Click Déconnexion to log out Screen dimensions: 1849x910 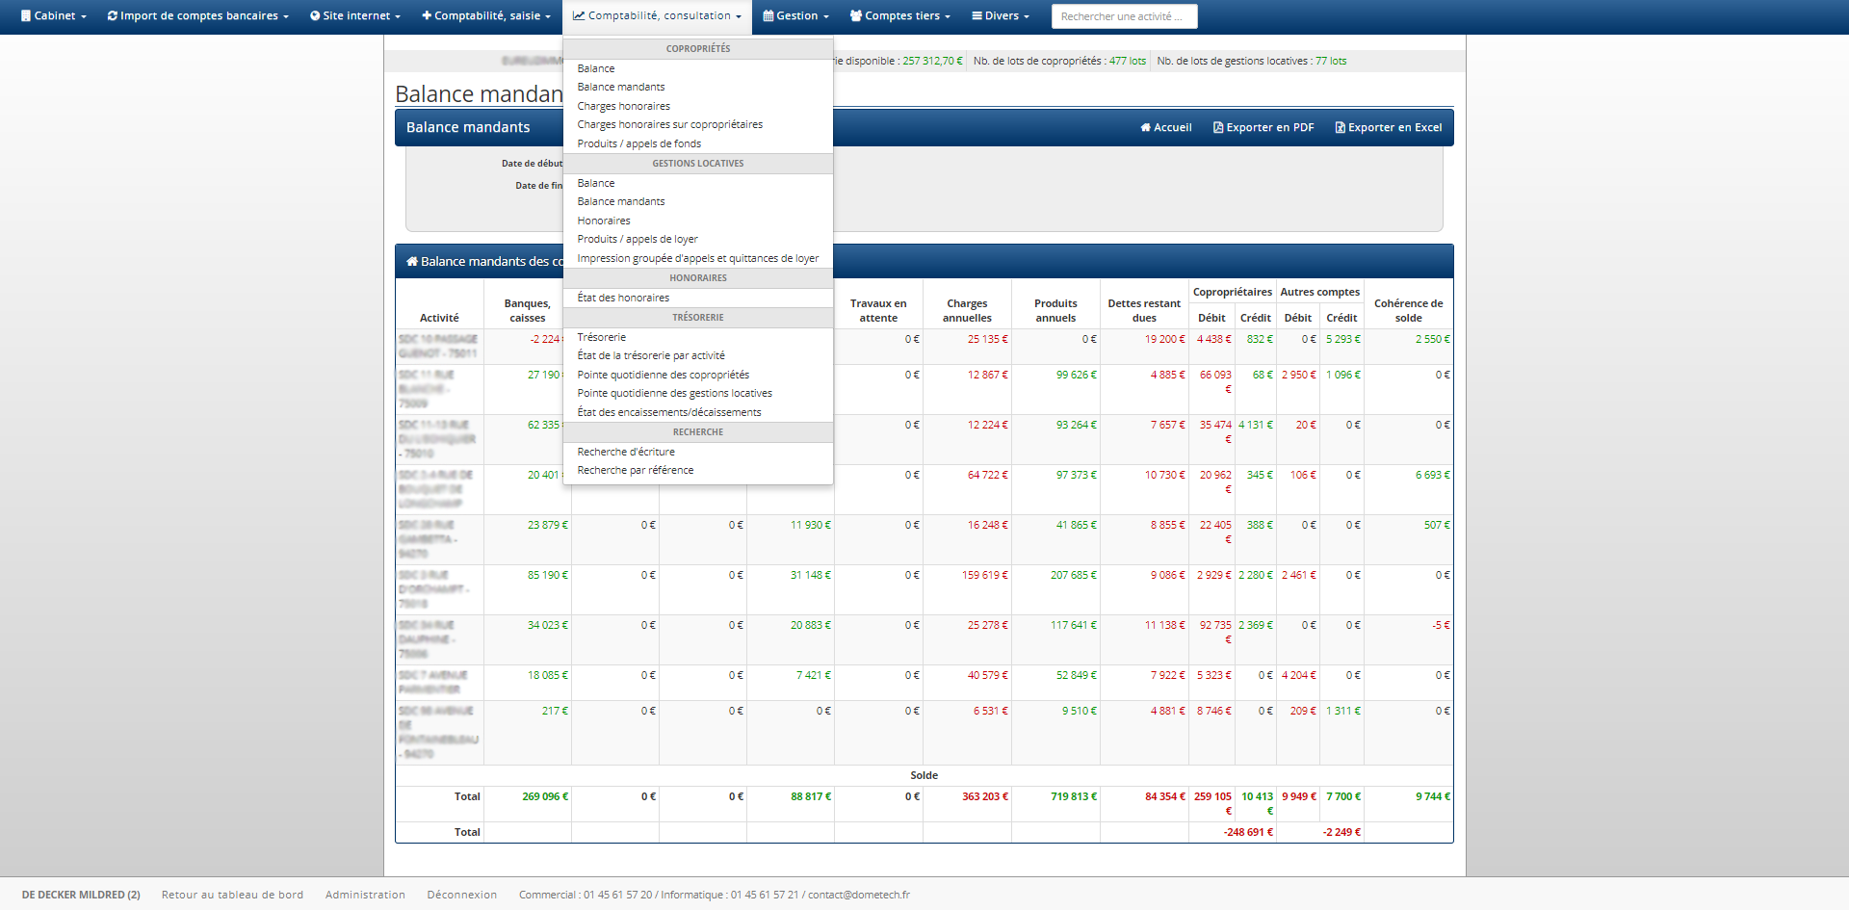tap(462, 895)
